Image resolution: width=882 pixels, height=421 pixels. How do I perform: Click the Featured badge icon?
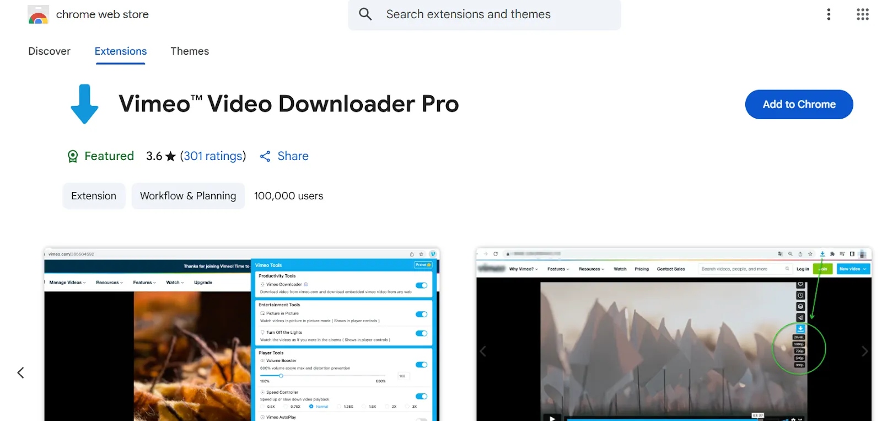pos(73,156)
